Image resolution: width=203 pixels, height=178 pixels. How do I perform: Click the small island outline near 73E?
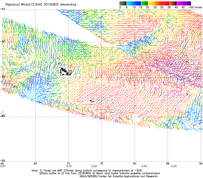pyautogui.click(x=92, y=101)
